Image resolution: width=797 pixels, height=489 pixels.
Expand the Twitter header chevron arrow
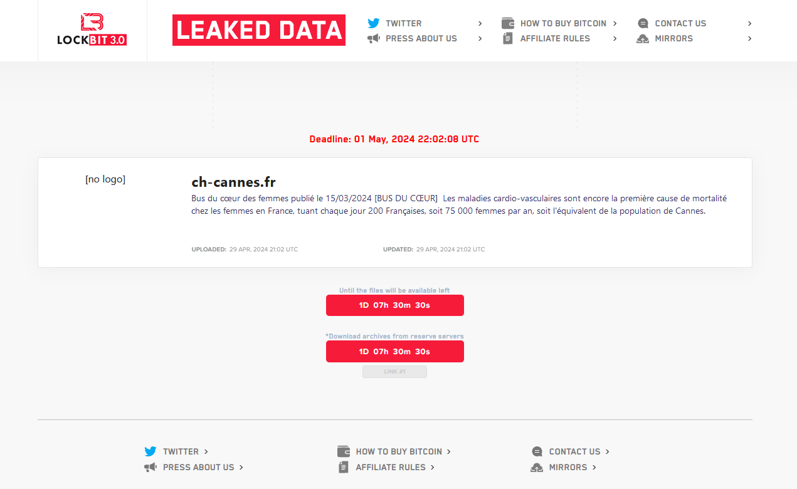pyautogui.click(x=480, y=23)
